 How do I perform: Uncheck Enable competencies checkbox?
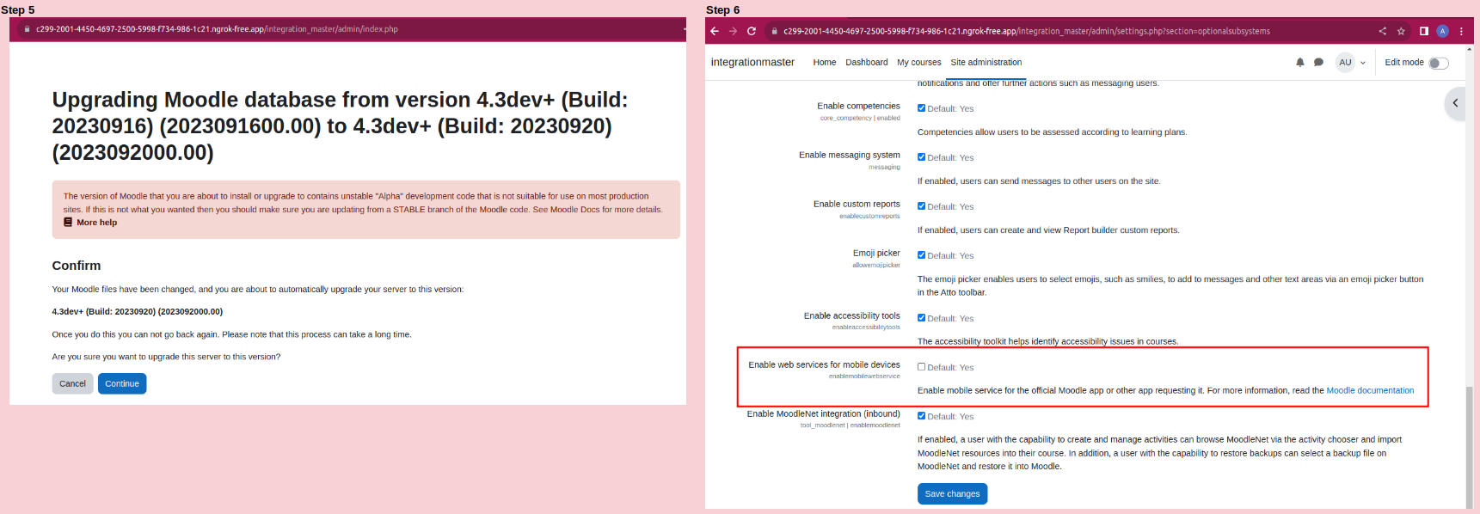click(922, 108)
